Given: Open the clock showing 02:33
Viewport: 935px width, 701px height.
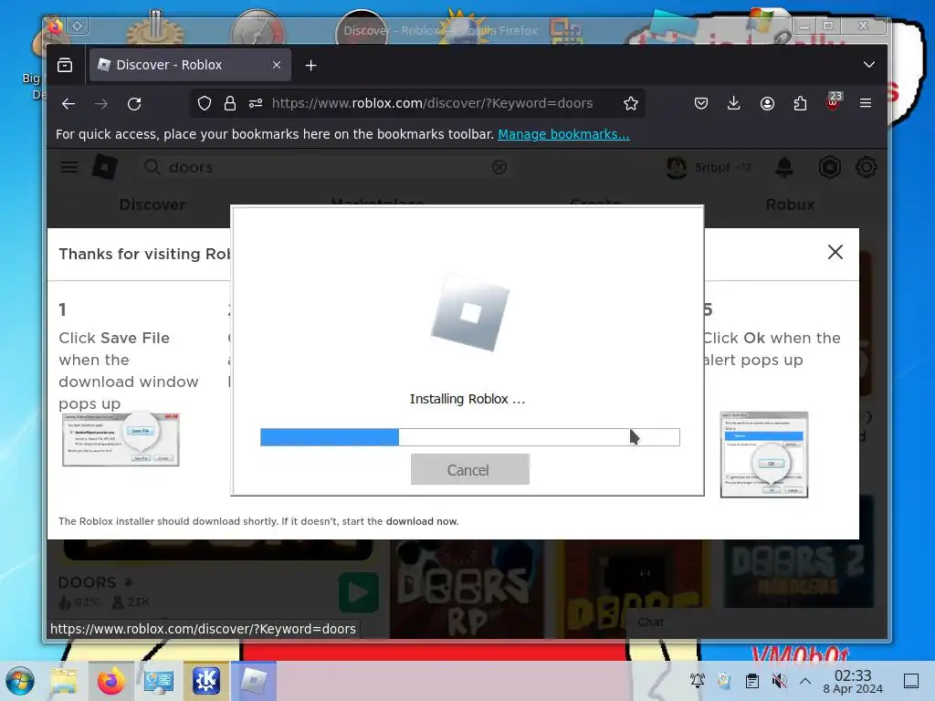Looking at the screenshot, I should click(x=853, y=681).
